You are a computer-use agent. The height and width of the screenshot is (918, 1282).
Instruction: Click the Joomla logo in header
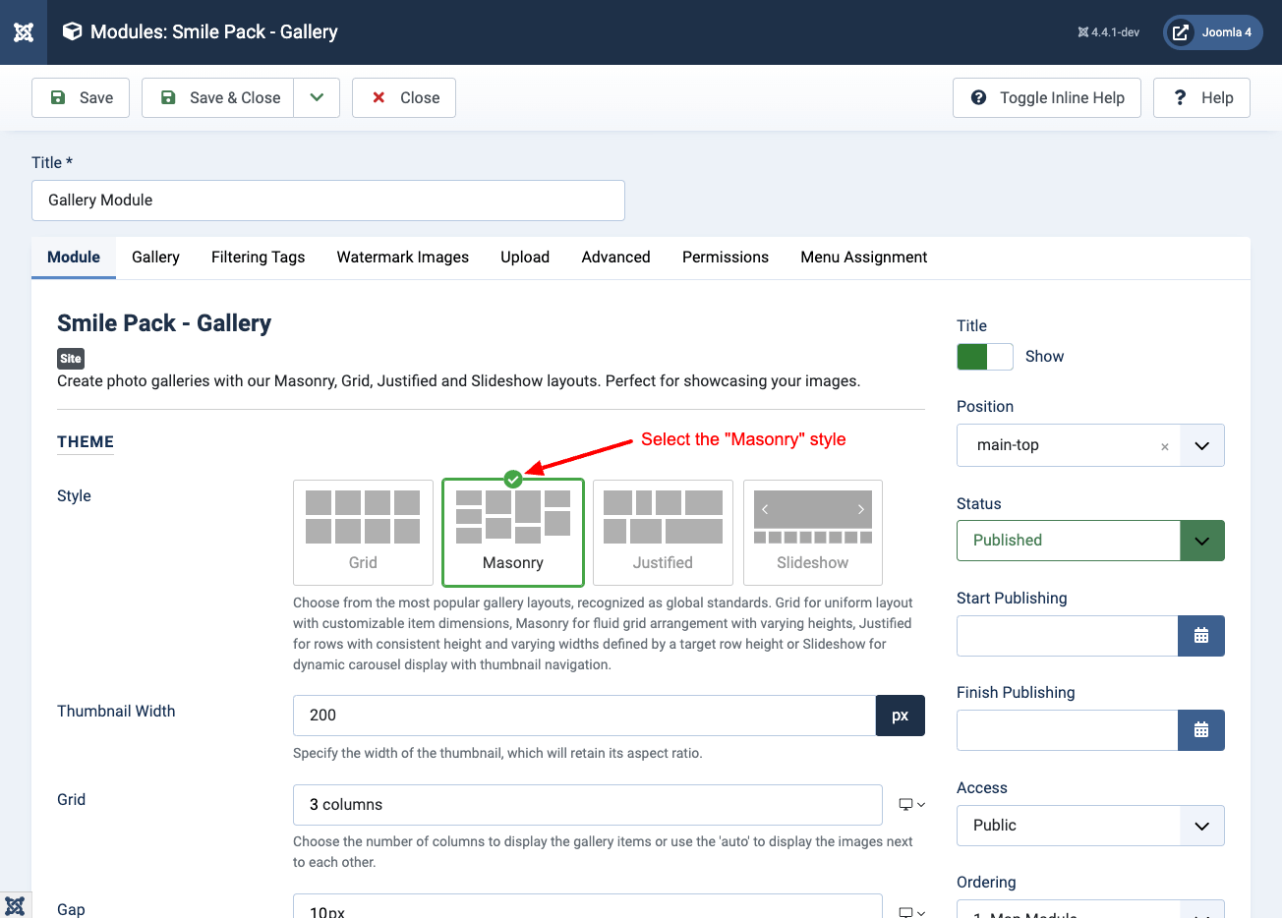[24, 32]
